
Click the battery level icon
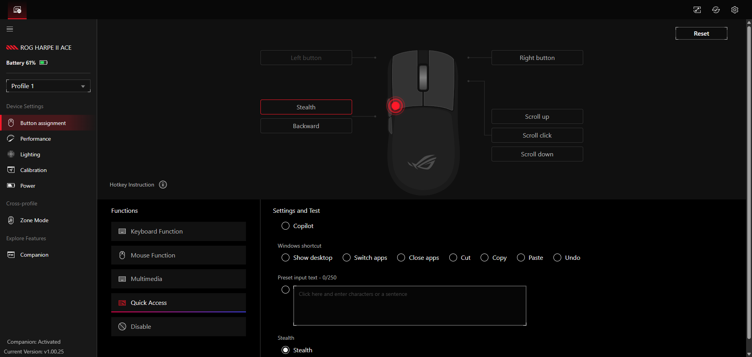click(x=43, y=63)
